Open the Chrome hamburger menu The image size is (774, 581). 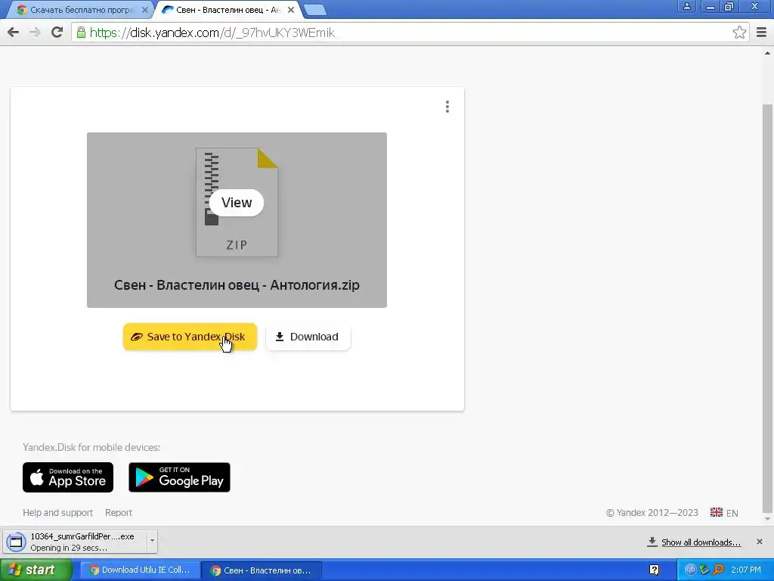point(761,33)
